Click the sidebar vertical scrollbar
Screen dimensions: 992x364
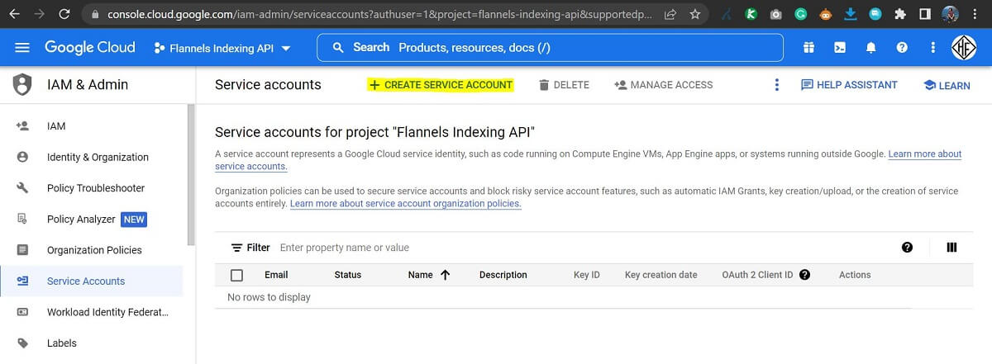[192, 176]
